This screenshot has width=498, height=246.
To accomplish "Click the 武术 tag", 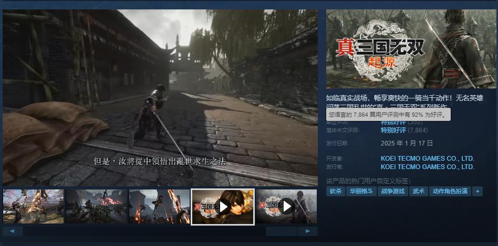I will point(419,191).
